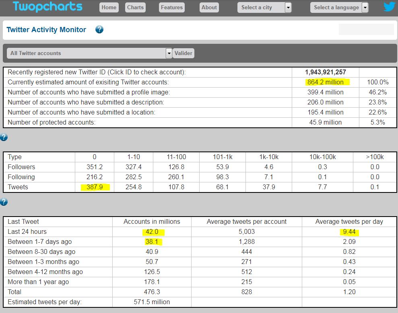Viewport: 398px width, 313px height.
Task: Select the 399.4 million profile image value
Action: coord(326,92)
